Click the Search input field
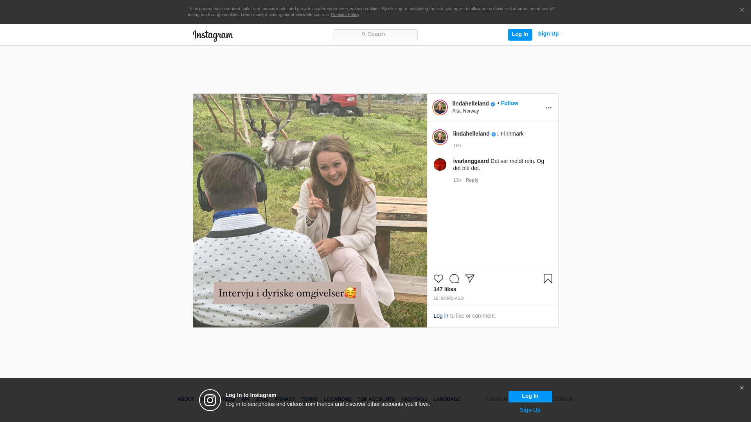 tap(375, 34)
